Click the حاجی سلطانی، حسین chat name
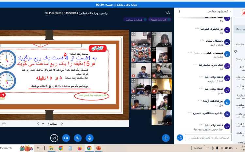This screenshot has width=245, height=157. 208,113
